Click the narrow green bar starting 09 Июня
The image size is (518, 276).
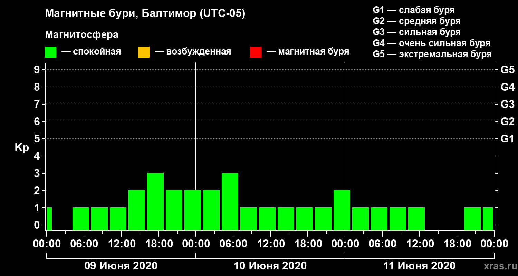pyautogui.click(x=49, y=219)
